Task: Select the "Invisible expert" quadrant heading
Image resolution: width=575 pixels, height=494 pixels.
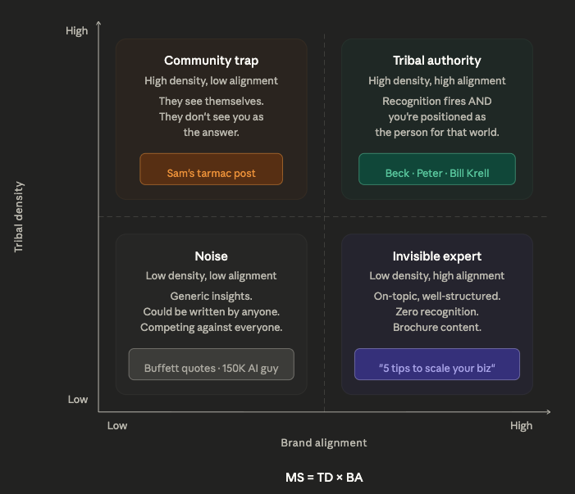Action: pyautogui.click(x=437, y=256)
